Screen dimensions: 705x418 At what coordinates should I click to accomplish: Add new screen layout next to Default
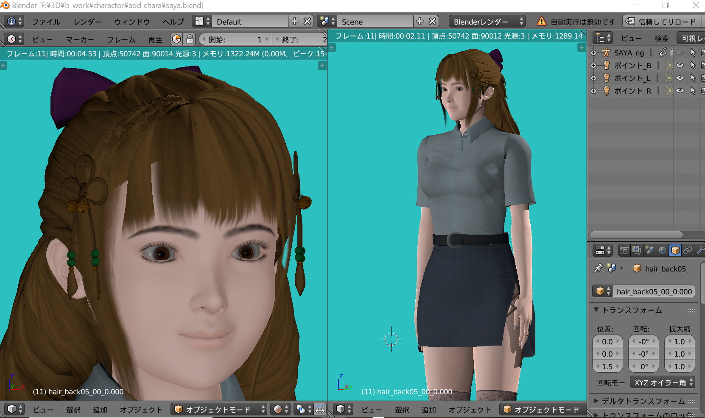[x=294, y=21]
